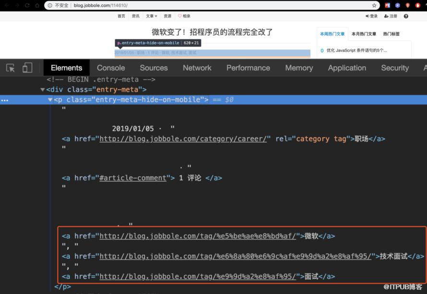Collapse the p entry-meta-hide-on-mobile node
Viewport: 427px width, 294px height.
click(x=50, y=100)
